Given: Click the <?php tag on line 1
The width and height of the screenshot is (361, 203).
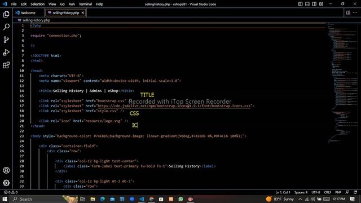Looking at the screenshot, I should tap(36, 25).
